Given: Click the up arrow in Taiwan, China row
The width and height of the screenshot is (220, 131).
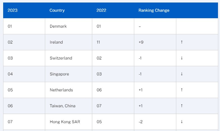Looking at the screenshot, I should (x=182, y=106).
